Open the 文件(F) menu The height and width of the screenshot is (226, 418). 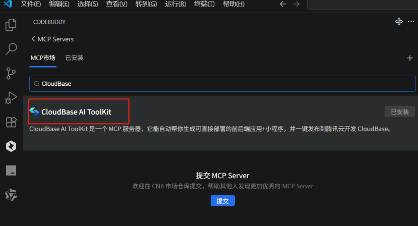tap(31, 4)
